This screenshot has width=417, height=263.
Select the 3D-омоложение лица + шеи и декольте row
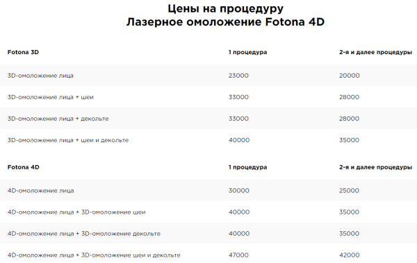[208, 140]
